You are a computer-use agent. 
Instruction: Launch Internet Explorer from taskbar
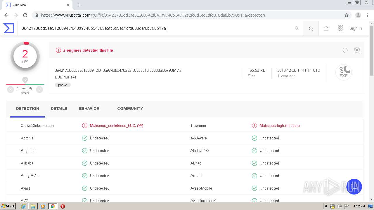tap(23, 206)
